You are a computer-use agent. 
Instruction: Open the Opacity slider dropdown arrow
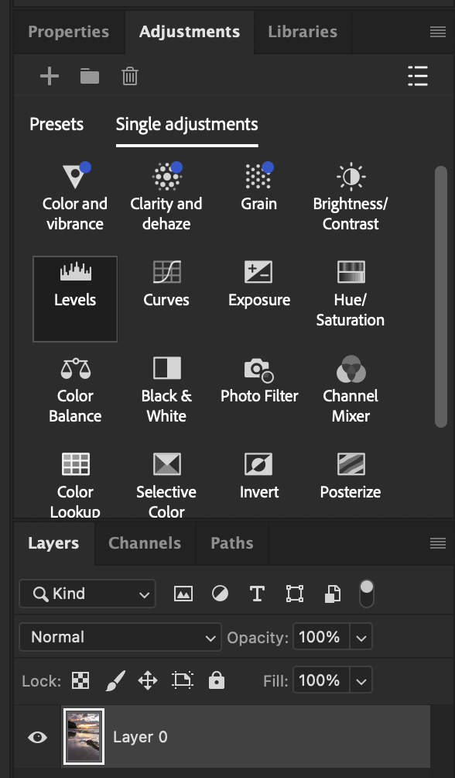(x=361, y=637)
